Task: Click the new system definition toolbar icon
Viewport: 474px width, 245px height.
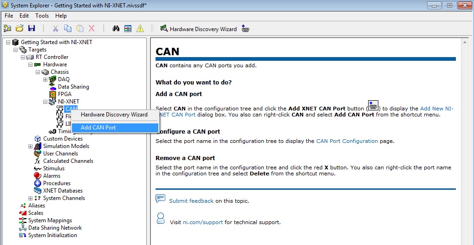Action: pos(7,28)
